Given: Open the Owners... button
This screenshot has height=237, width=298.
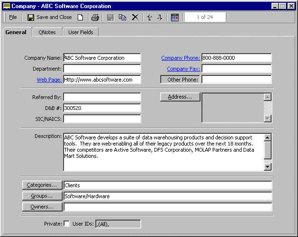Looking at the screenshot, I should pos(42,207).
